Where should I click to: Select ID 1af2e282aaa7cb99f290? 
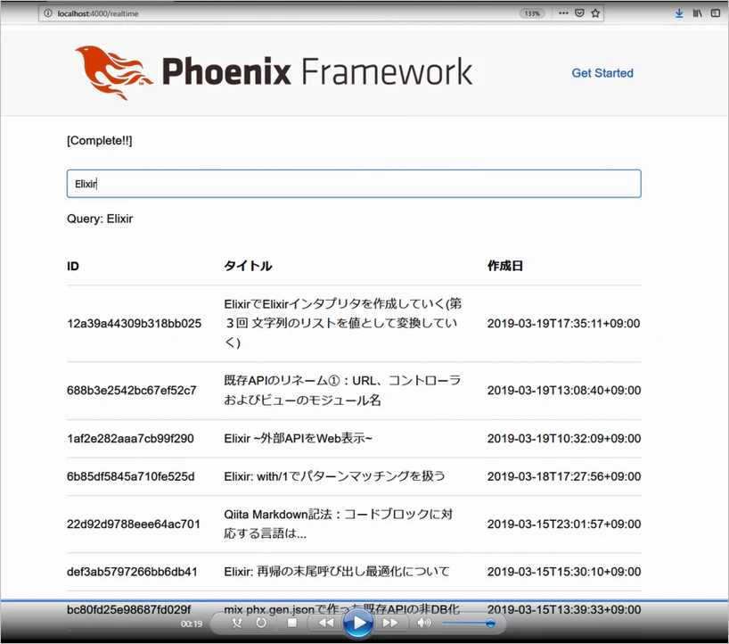(130, 438)
